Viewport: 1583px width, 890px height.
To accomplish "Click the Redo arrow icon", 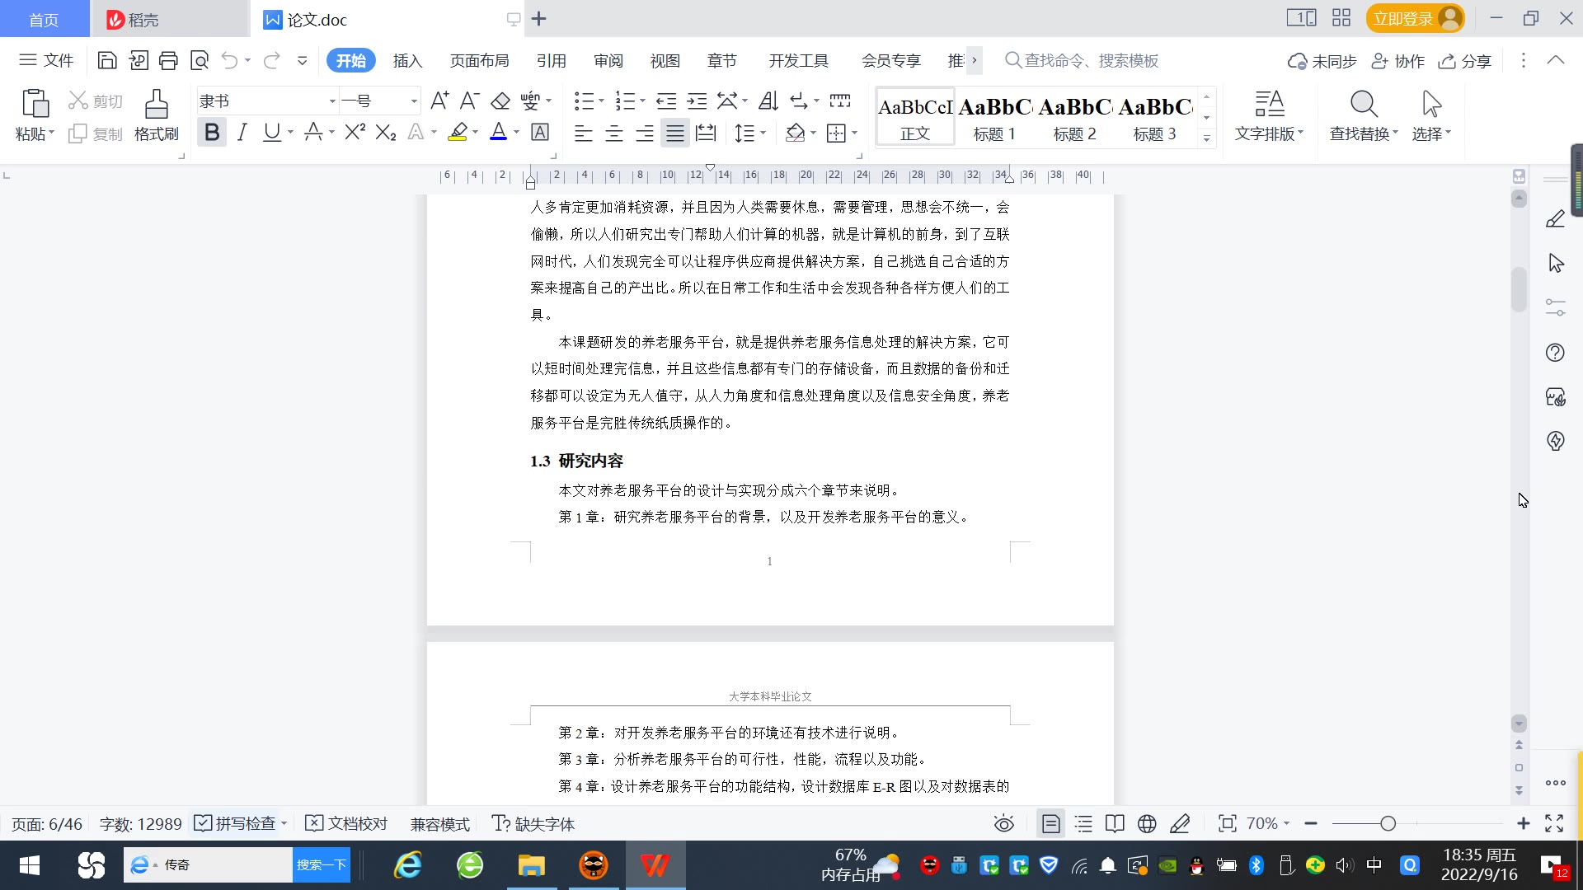I will pyautogui.click(x=271, y=60).
